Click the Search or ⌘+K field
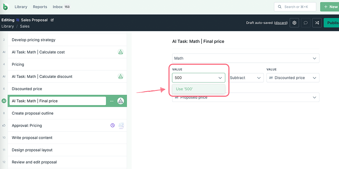The image size is (339, 169). (x=295, y=7)
